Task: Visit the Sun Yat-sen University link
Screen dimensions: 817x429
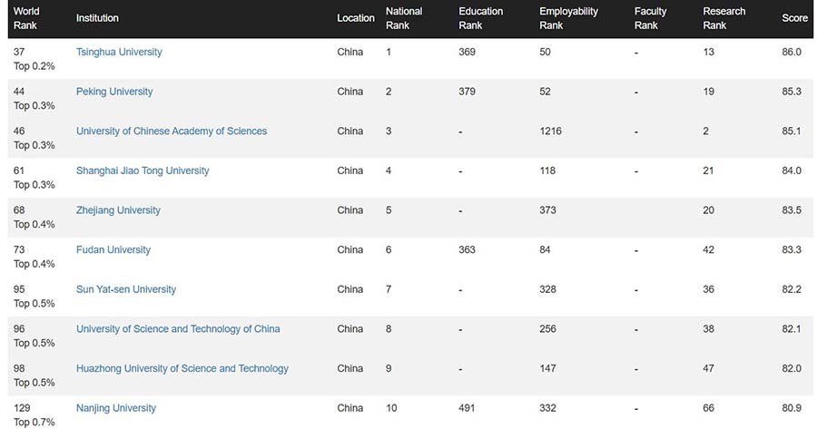Action: [126, 289]
